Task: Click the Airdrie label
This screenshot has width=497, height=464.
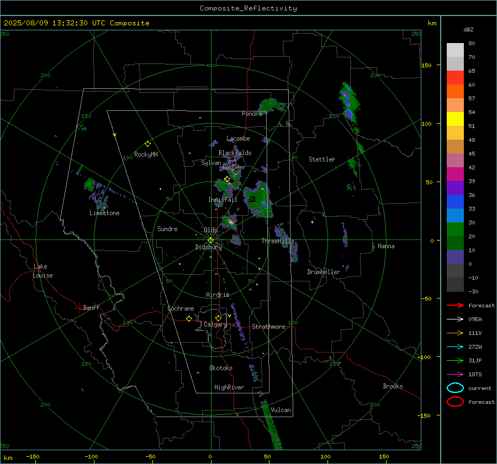Action: tap(218, 295)
